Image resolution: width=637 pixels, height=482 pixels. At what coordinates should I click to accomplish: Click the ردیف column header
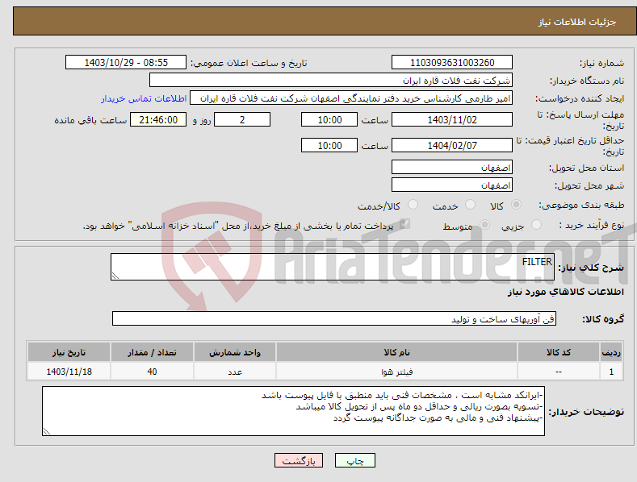(x=611, y=352)
